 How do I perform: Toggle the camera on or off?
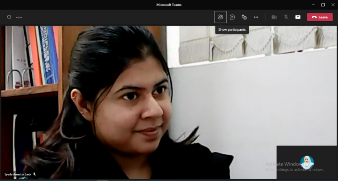[x=274, y=17]
